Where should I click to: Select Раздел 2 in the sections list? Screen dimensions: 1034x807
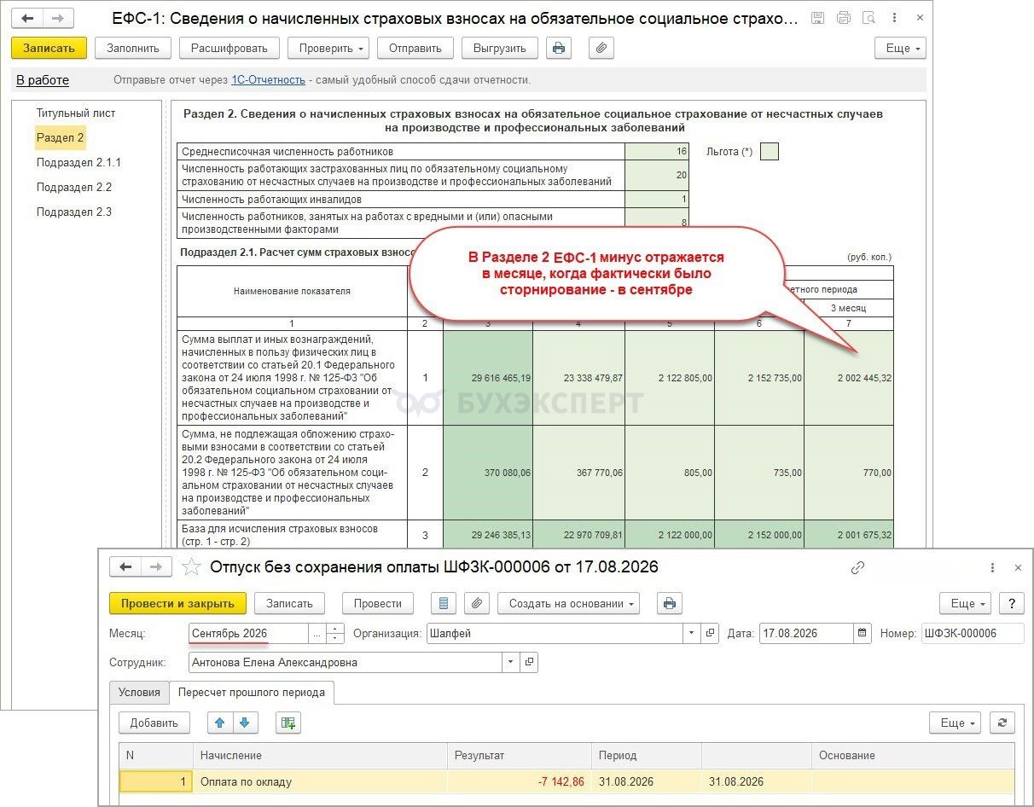tap(61, 137)
